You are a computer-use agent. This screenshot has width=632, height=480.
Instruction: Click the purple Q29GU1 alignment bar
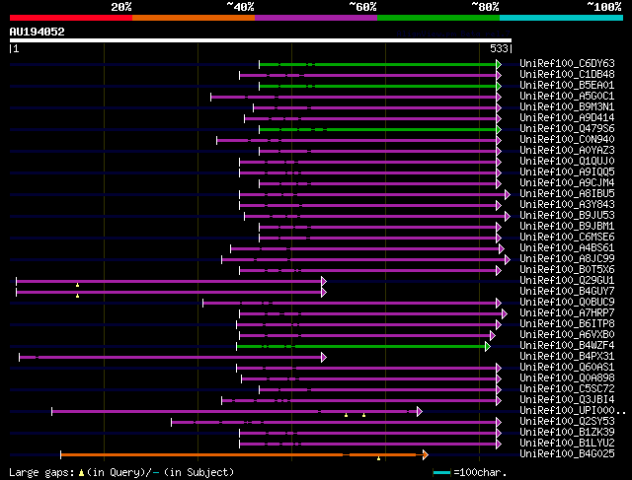169,281
